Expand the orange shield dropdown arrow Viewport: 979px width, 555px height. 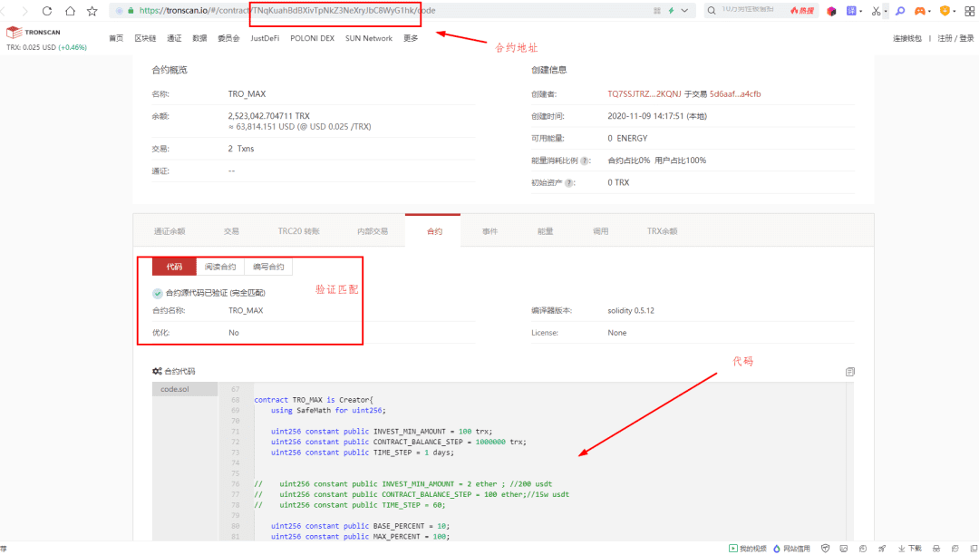click(955, 11)
